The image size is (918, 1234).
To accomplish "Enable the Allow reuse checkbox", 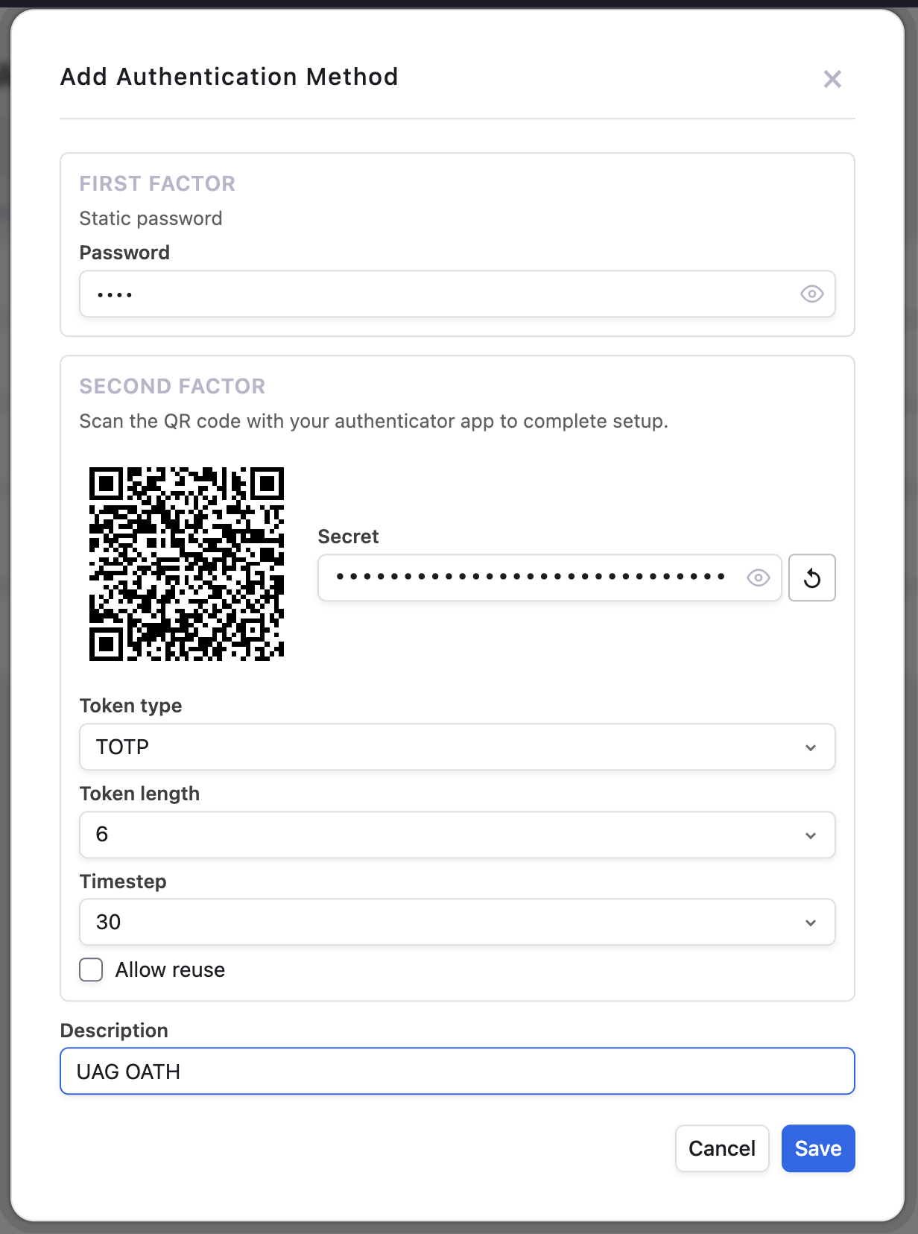I will pos(91,969).
